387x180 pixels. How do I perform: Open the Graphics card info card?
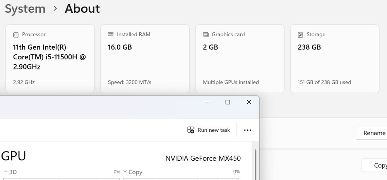tap(240, 59)
